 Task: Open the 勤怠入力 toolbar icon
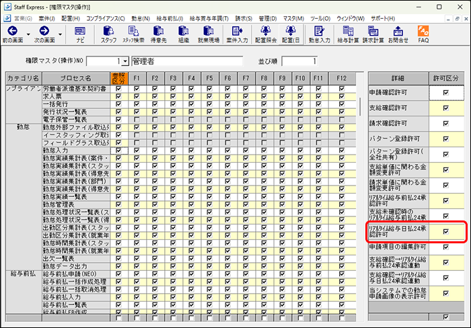click(319, 31)
